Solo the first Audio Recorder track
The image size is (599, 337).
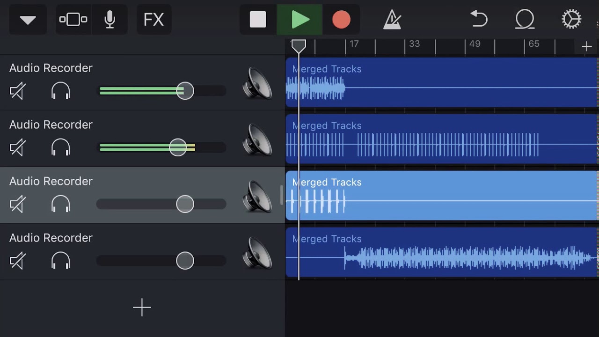tap(60, 91)
